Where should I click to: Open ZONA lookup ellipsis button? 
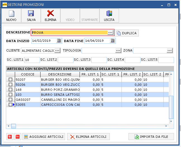(170, 51)
